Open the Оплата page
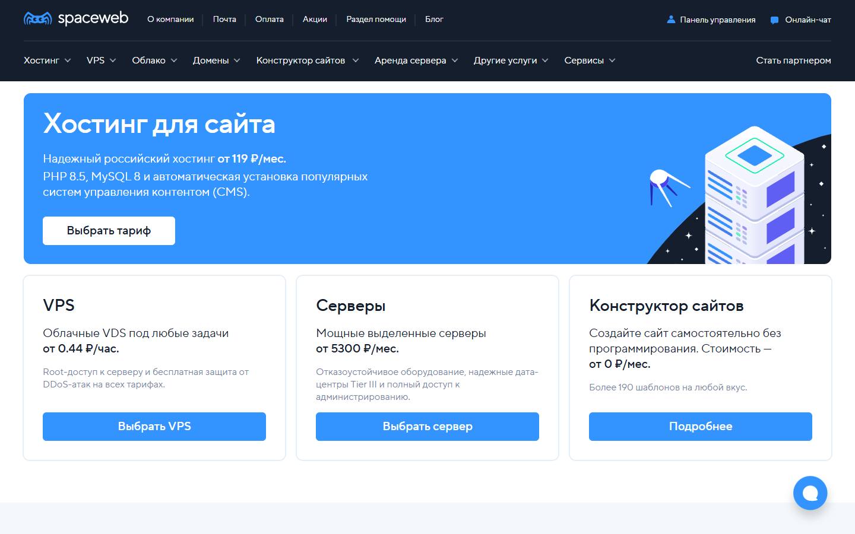The width and height of the screenshot is (855, 534). [270, 19]
